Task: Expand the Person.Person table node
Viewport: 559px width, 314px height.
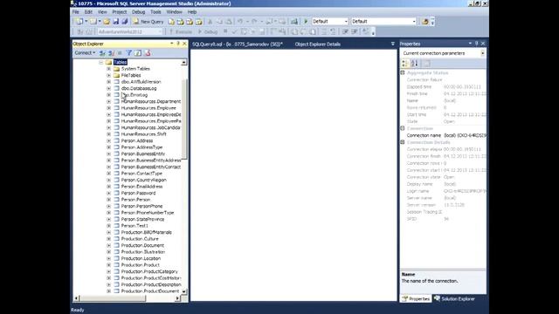Action: [108, 200]
